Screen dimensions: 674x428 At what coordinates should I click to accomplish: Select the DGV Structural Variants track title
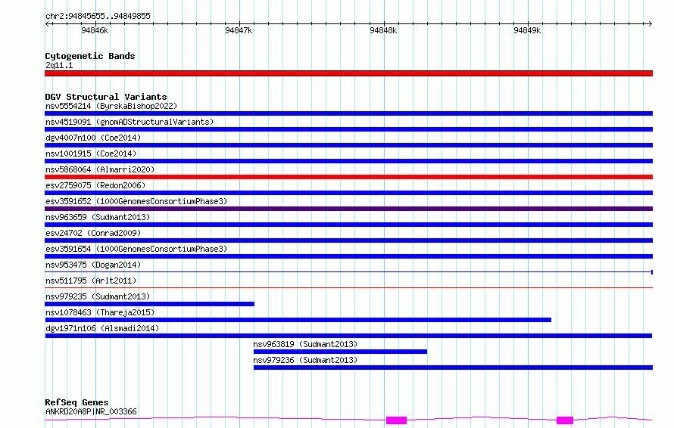[x=106, y=97]
